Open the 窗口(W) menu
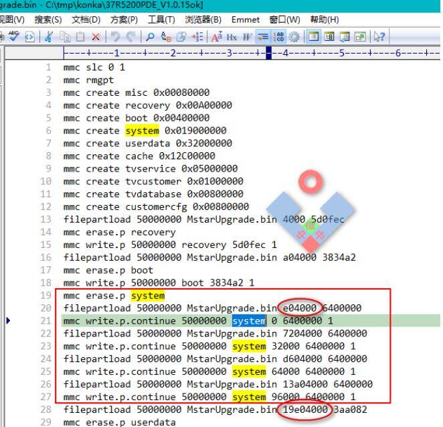 284,19
